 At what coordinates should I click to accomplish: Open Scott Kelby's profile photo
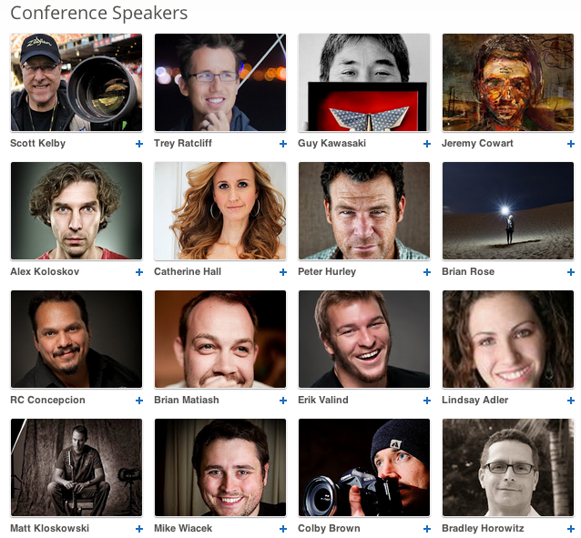tap(76, 82)
